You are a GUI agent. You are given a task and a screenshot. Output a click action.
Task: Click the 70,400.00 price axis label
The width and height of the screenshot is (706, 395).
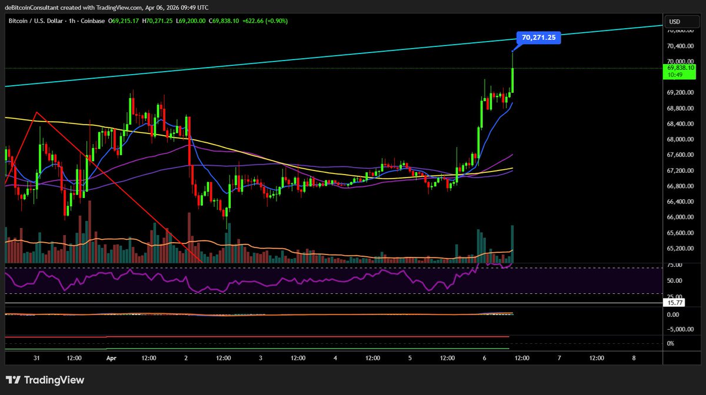680,46
